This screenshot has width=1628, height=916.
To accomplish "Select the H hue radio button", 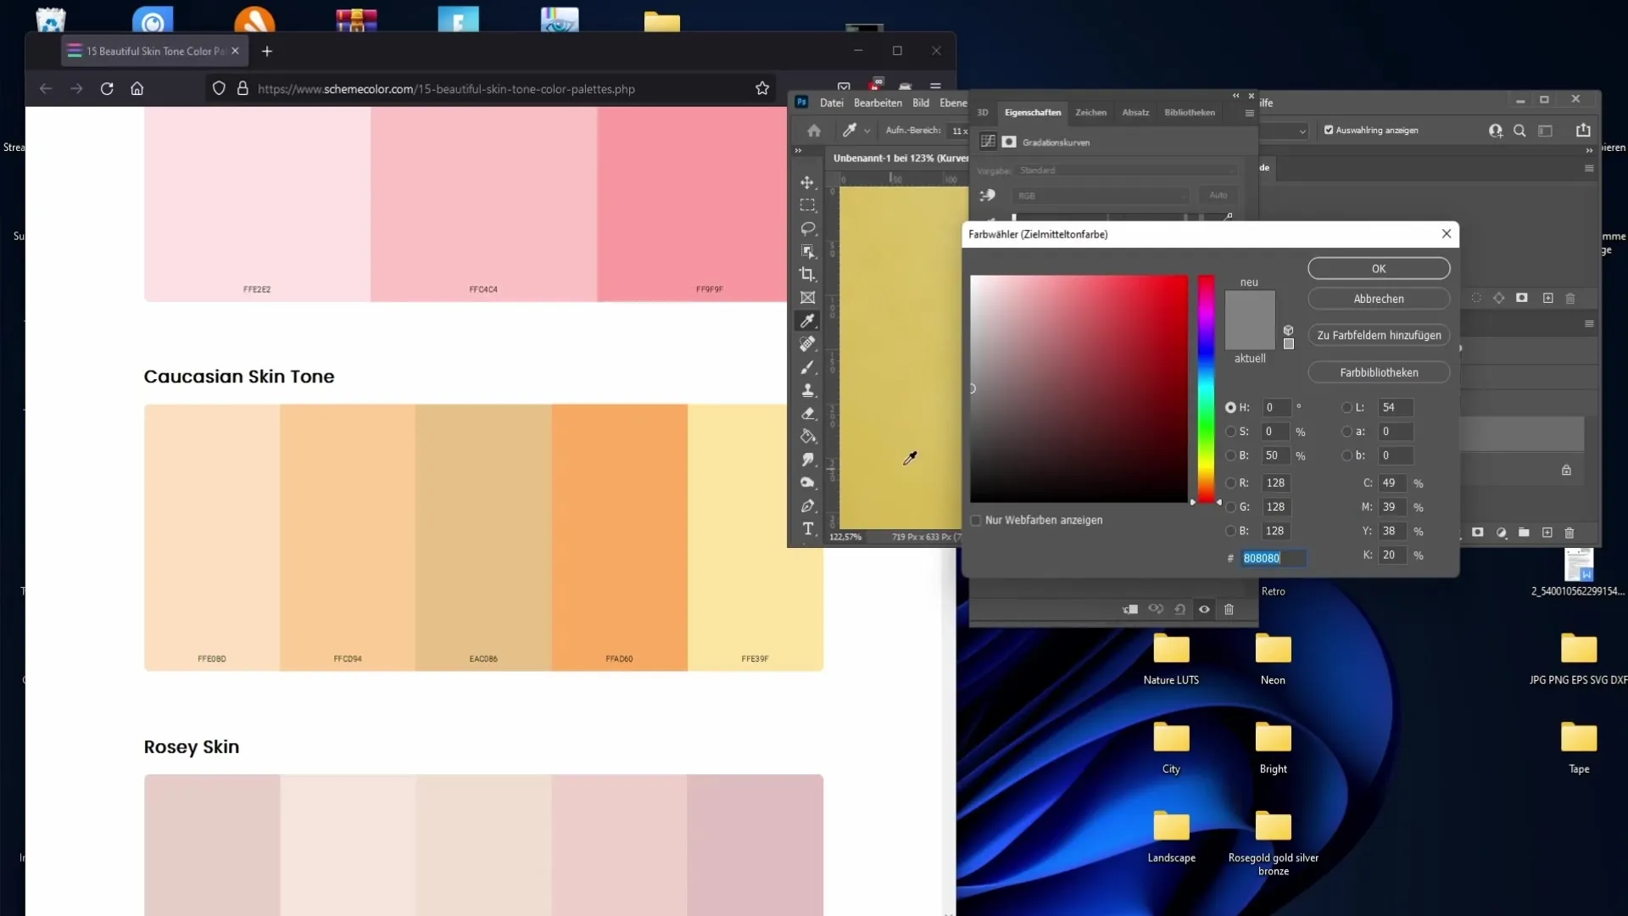I will (1230, 407).
